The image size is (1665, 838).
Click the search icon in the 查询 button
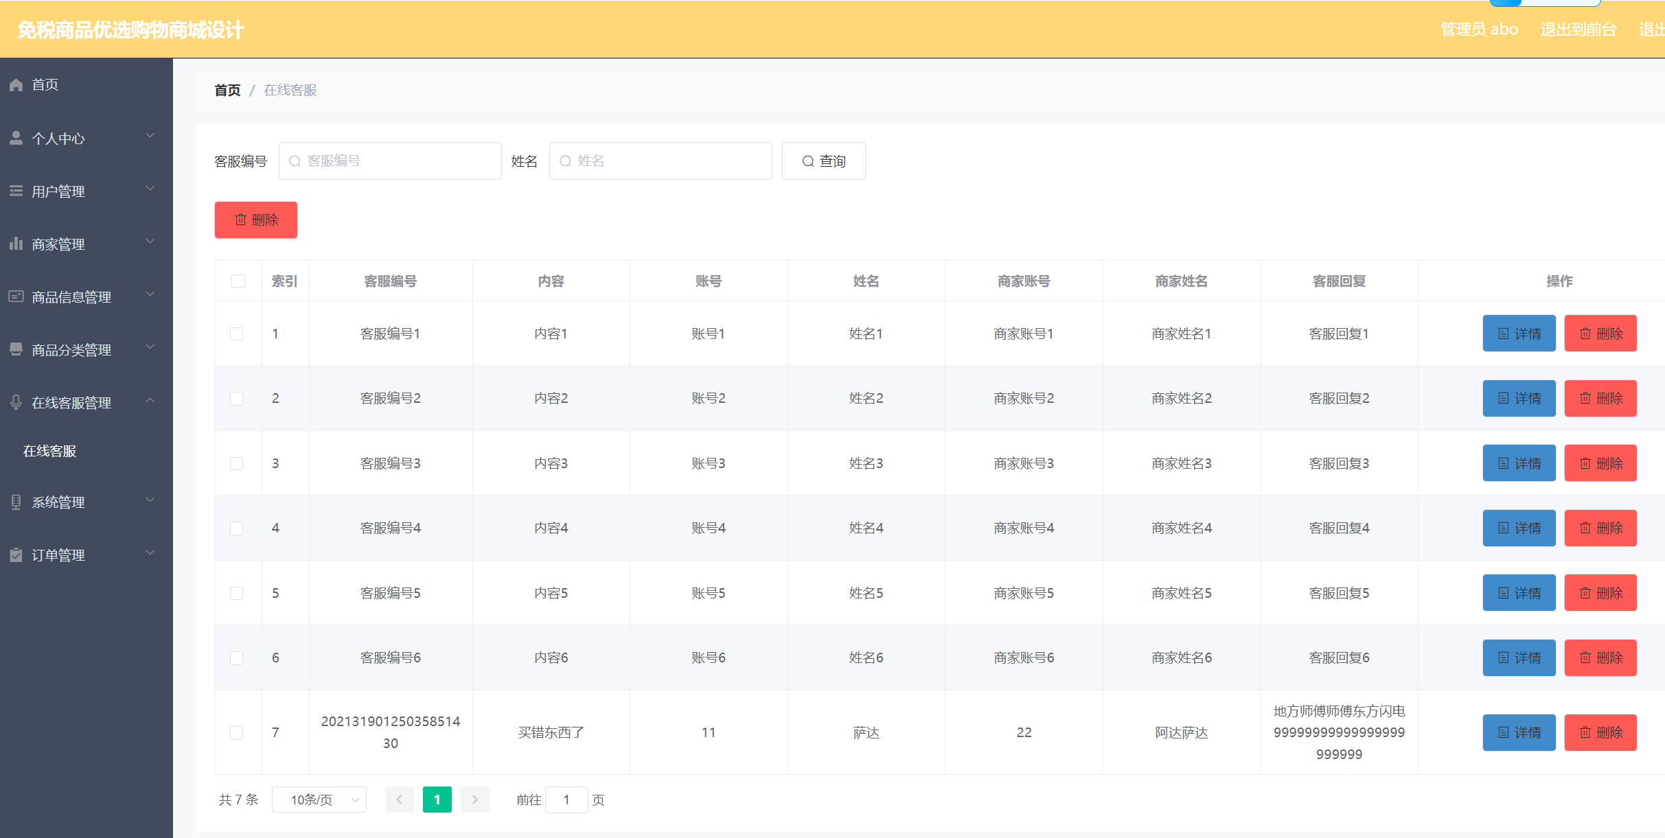click(808, 161)
